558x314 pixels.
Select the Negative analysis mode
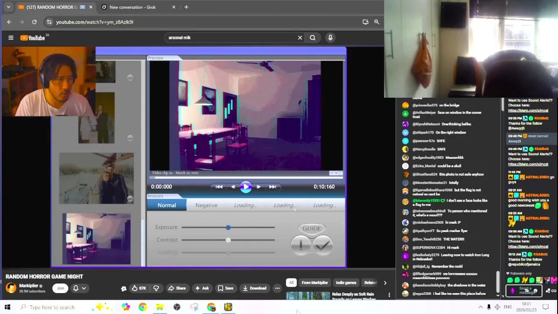pos(206,205)
